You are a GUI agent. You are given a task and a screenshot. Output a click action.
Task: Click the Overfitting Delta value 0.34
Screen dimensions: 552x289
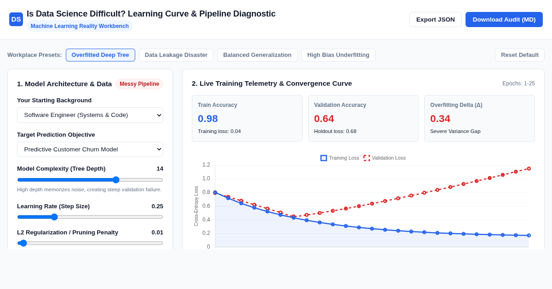440,119
